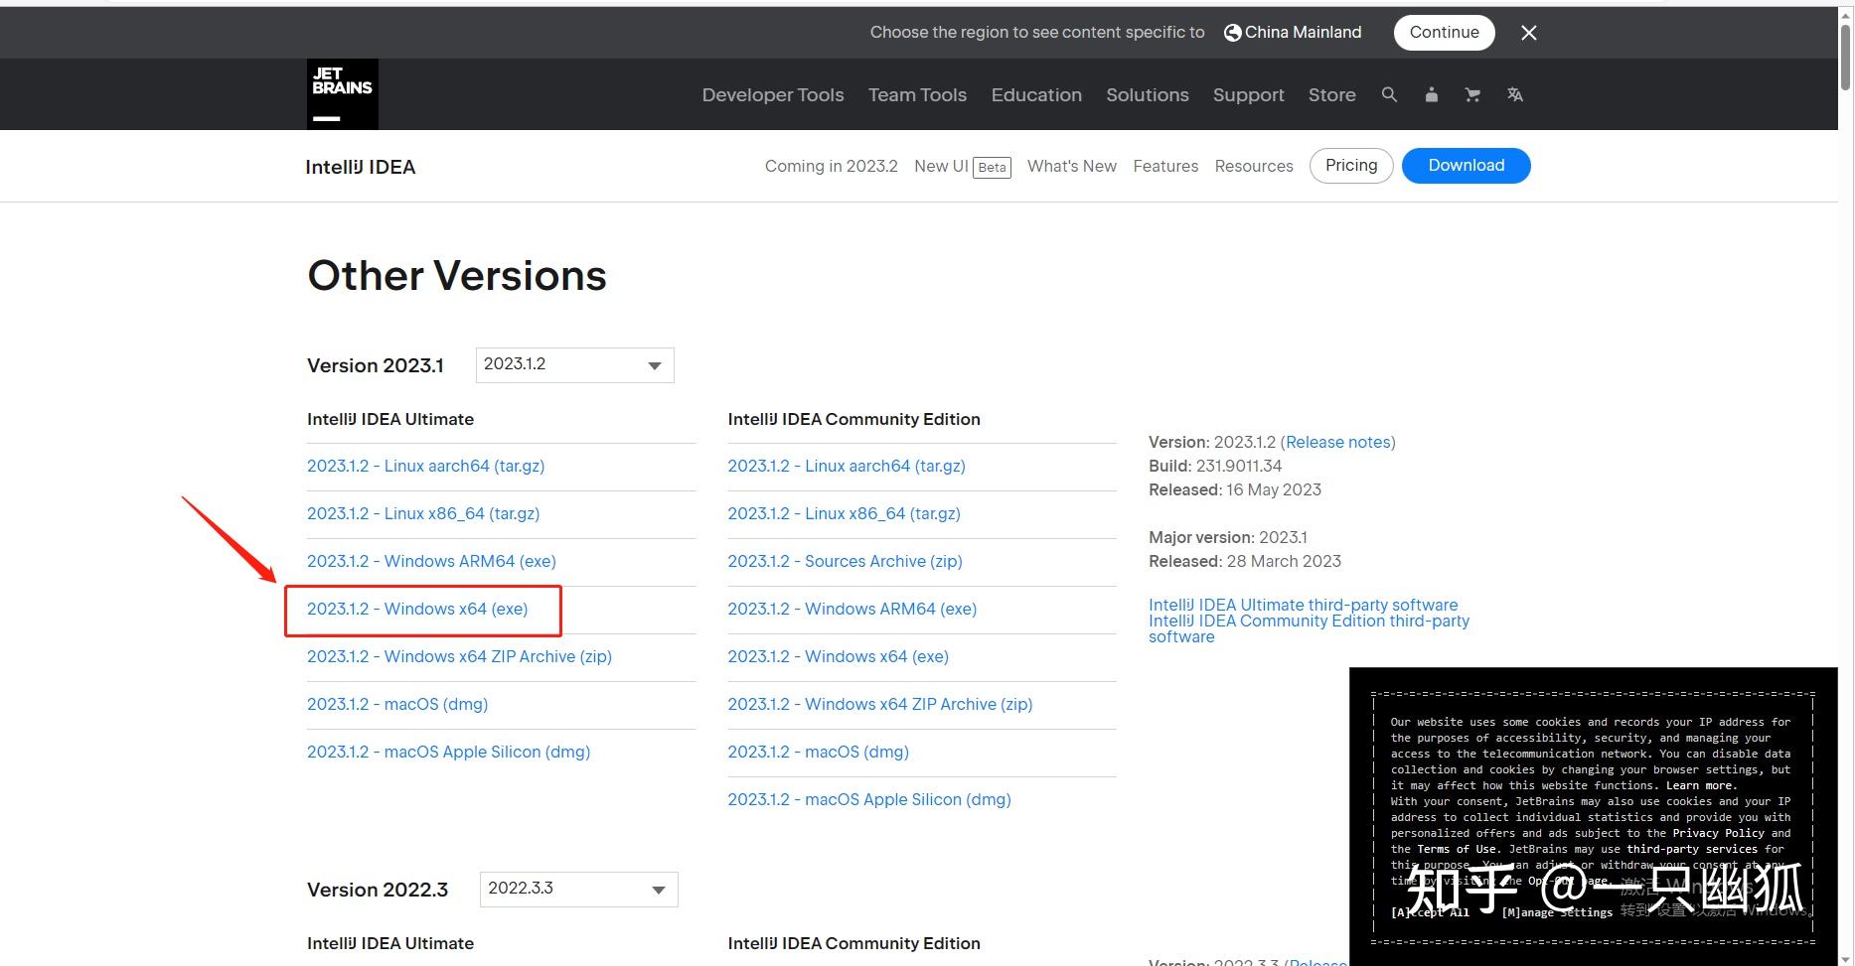1855x966 pixels.
Task: Click the Other Versions heading
Action: point(457,276)
